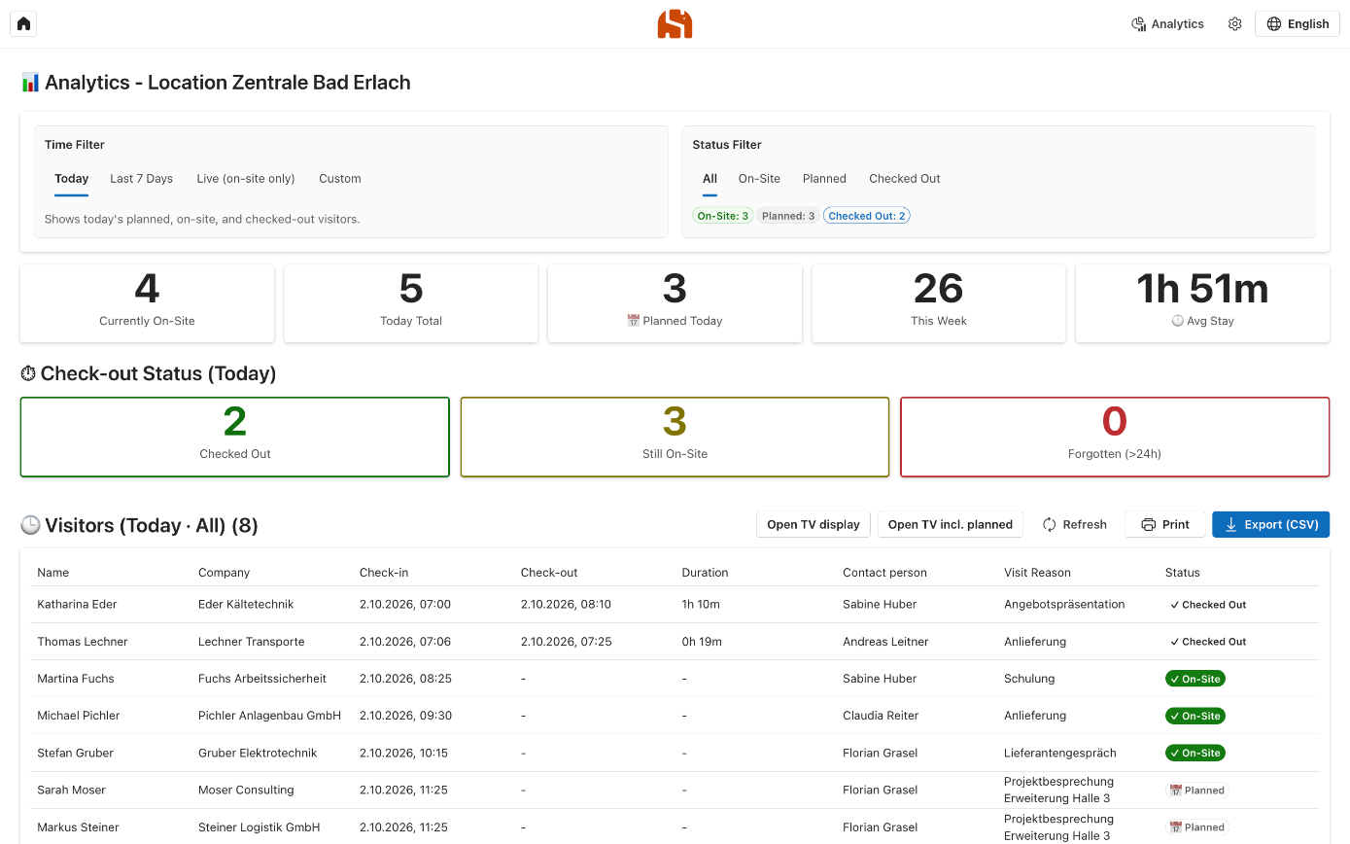
Task: Open the settings gear icon
Action: point(1234,24)
